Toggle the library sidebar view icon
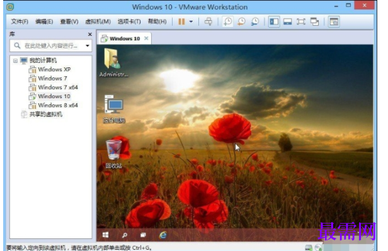The image size is (388, 251). tap(274, 22)
